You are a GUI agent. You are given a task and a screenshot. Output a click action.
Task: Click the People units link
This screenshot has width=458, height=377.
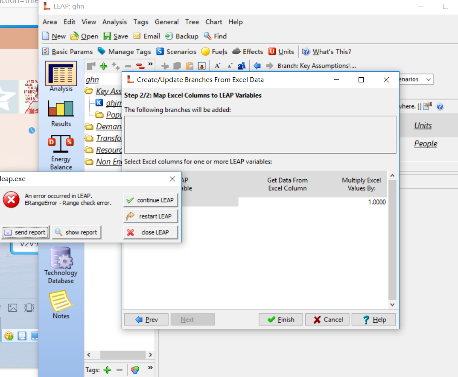pos(426,143)
